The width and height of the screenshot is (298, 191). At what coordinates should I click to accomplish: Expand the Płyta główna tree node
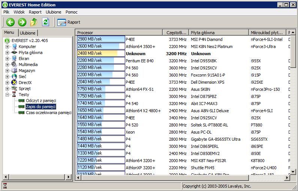[7, 53]
